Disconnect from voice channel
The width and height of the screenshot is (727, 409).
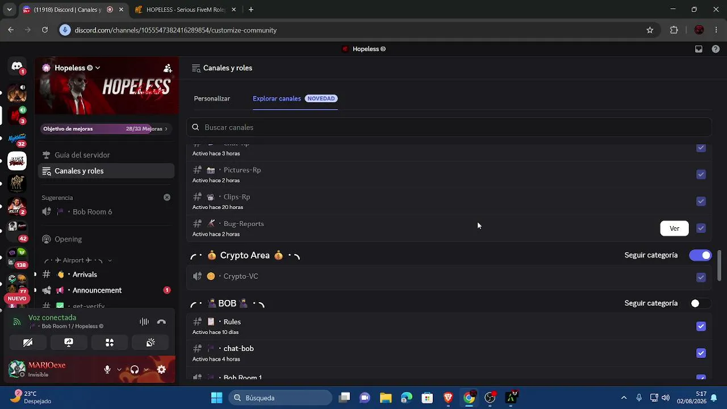point(161,322)
